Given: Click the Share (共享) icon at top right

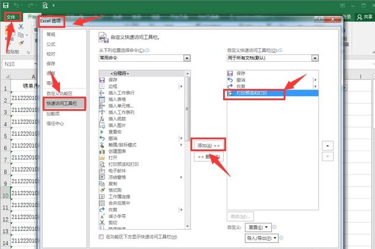Looking at the screenshot, I should pyautogui.click(x=363, y=17).
